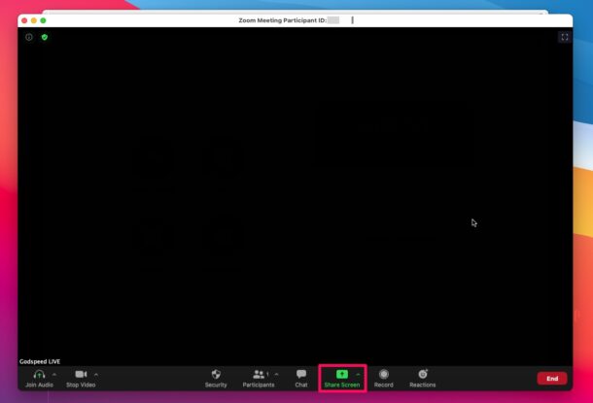
Task: Click the Stop Video camera icon
Action: [x=81, y=374]
